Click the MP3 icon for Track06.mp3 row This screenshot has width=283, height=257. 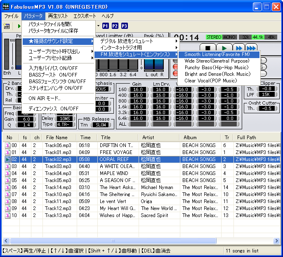(7, 145)
